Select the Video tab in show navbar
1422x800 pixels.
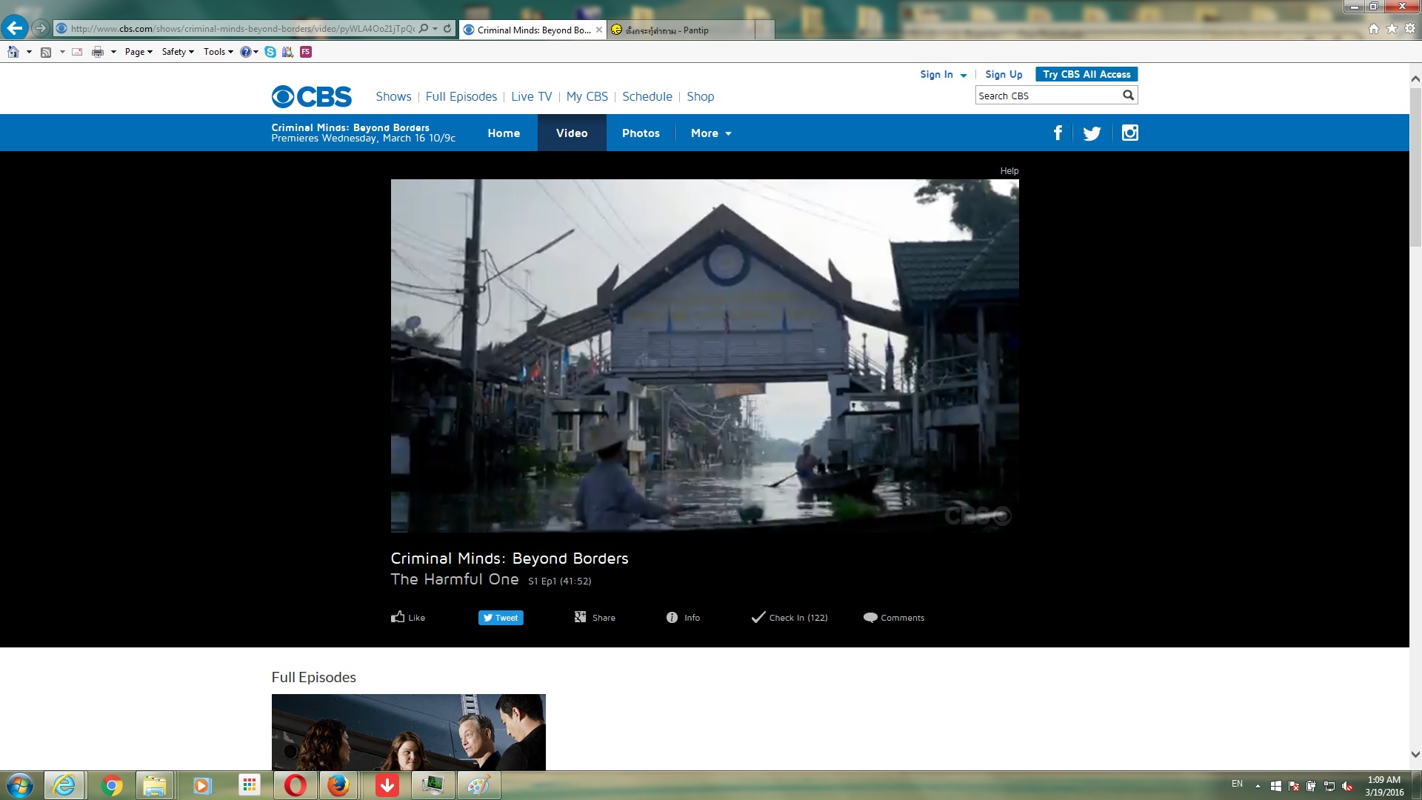tap(572, 133)
